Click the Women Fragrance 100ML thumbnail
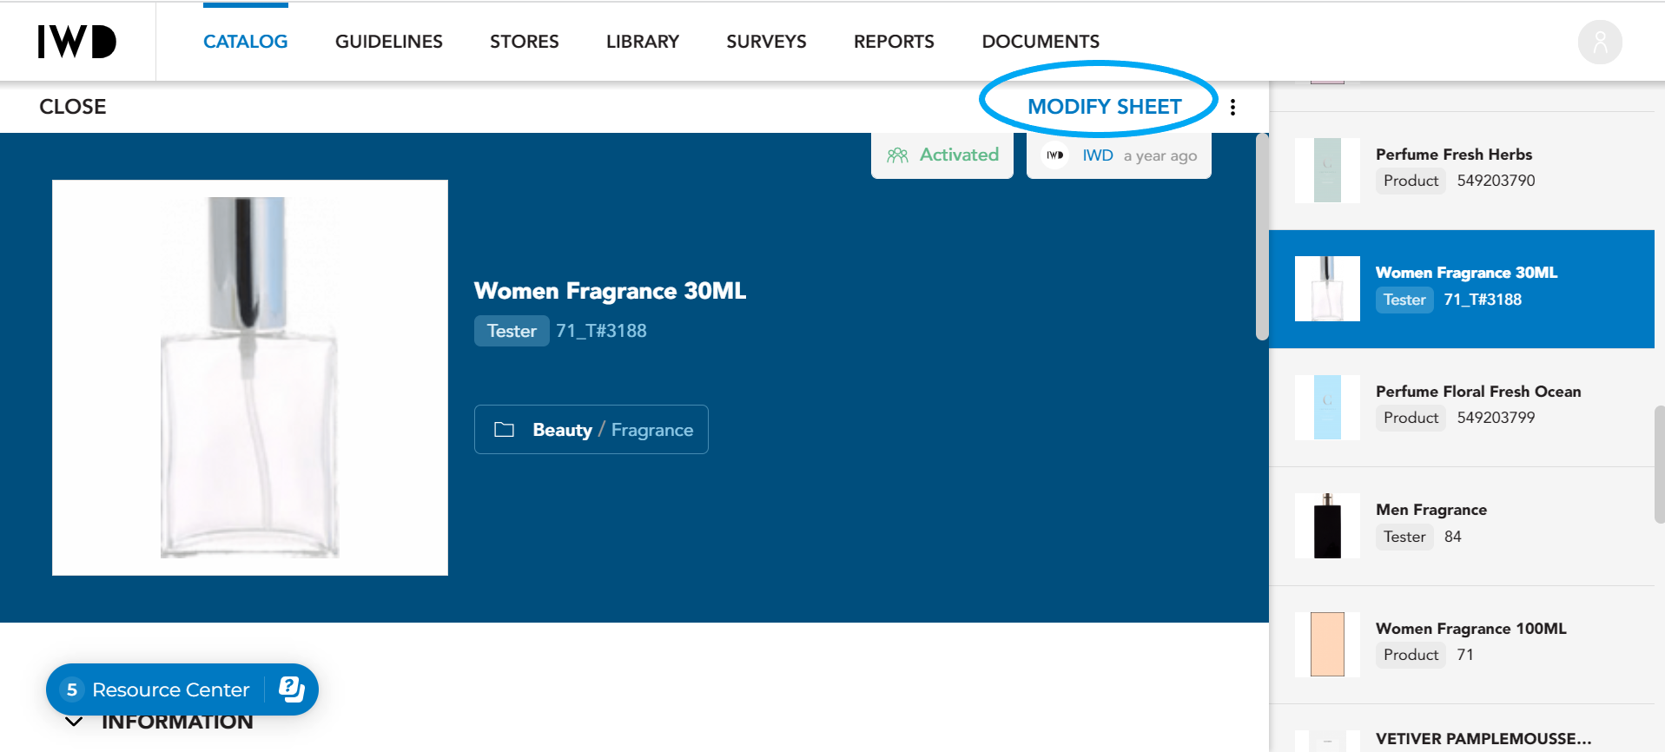Viewport: 1665px width, 752px height. pos(1327,644)
